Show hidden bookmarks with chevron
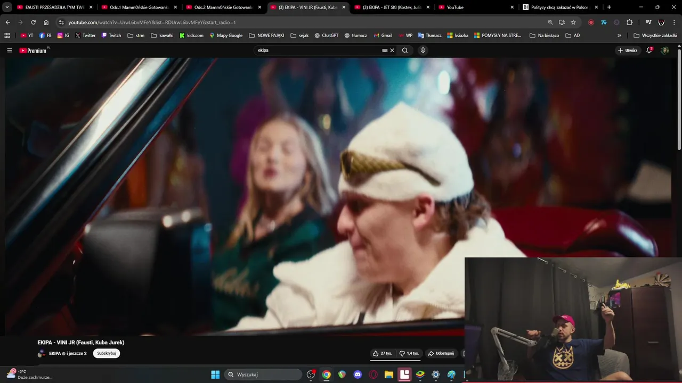Viewport: 682px width, 383px height. [619, 36]
